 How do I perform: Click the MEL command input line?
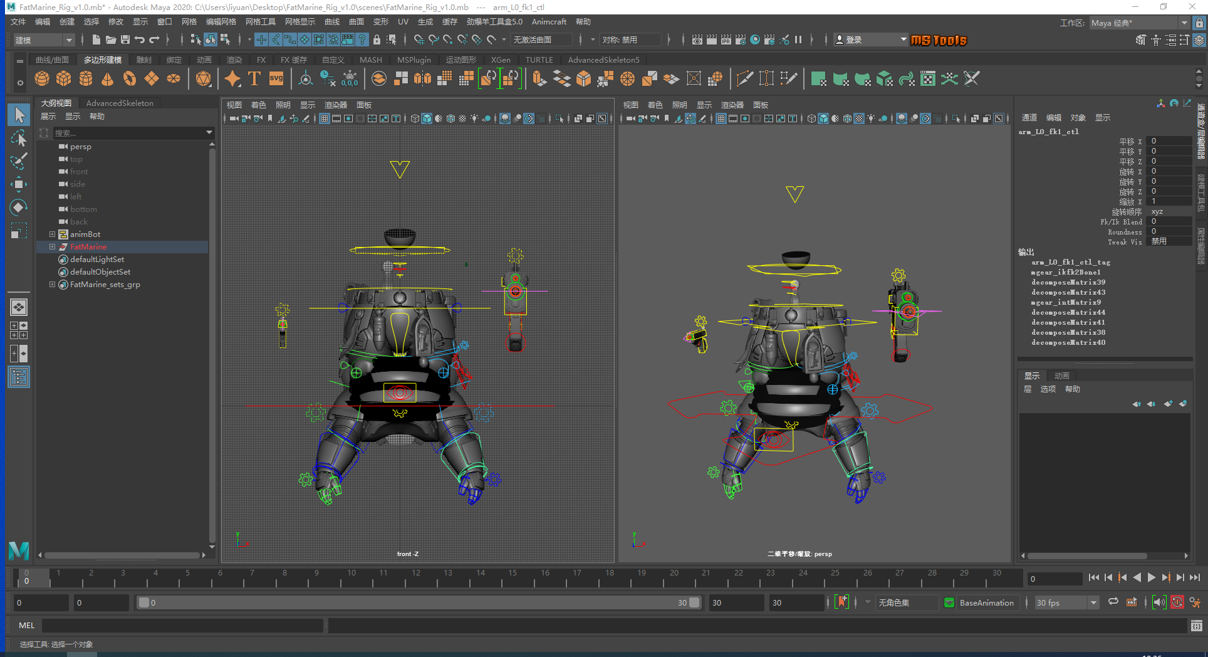click(182, 626)
